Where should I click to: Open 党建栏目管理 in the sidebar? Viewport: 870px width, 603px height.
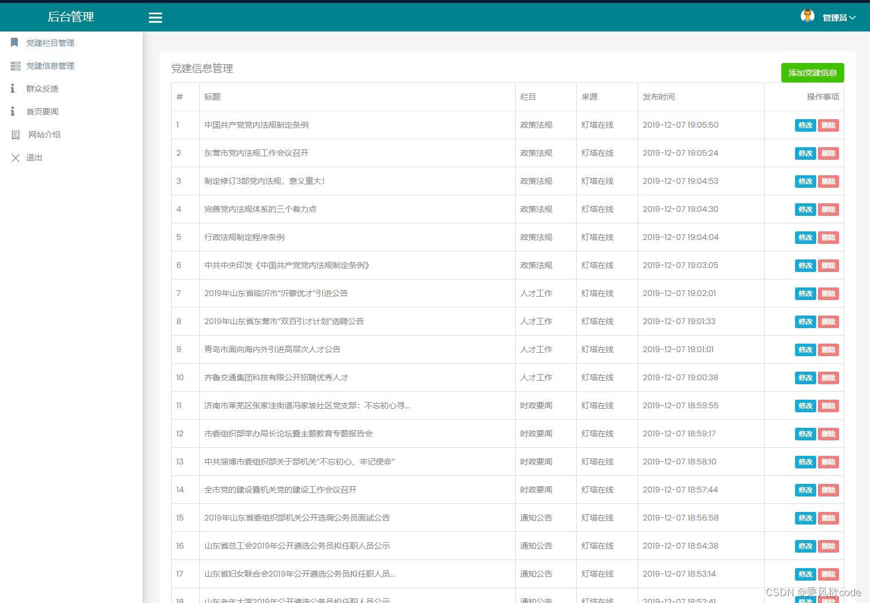pos(50,43)
